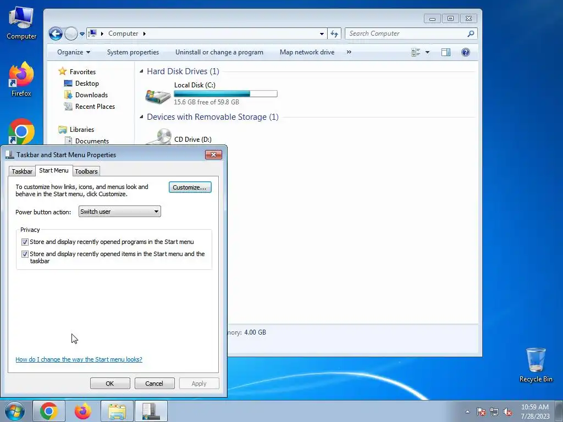563x422 pixels.
Task: Click the search magnifier icon
Action: pyautogui.click(x=471, y=34)
